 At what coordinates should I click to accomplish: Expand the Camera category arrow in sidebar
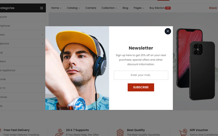click(43, 35)
